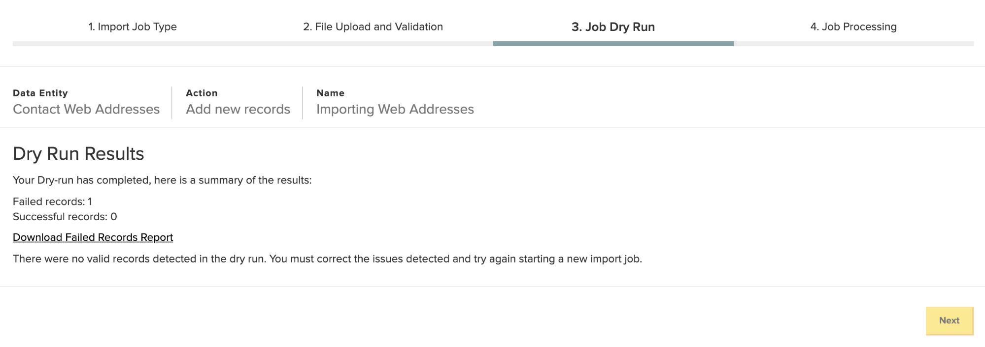Click the Data Entity label
985x347 pixels.
coord(40,93)
